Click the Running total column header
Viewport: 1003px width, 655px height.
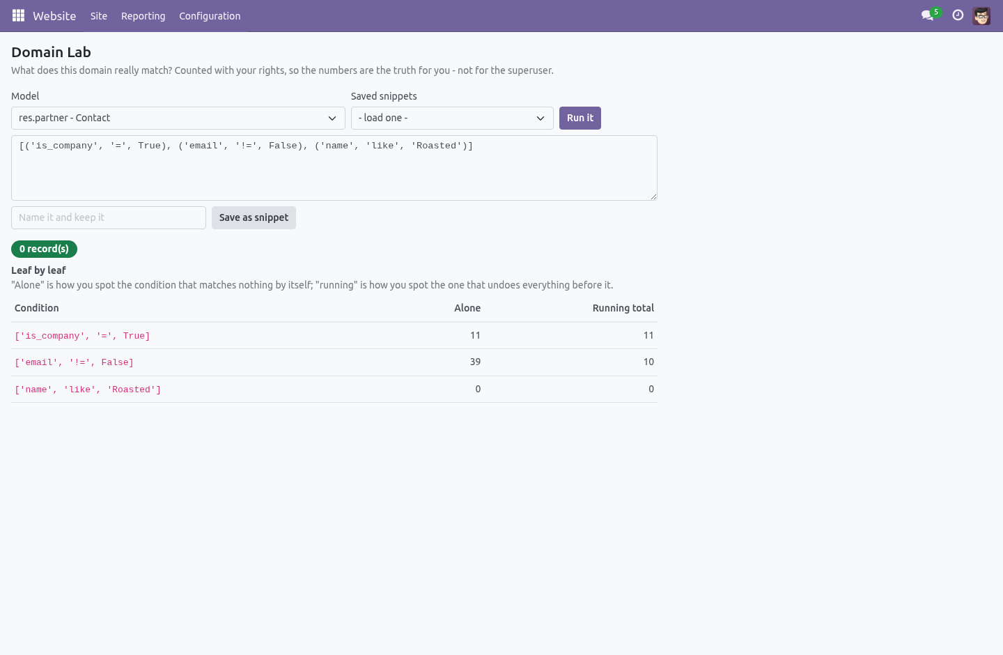click(x=623, y=308)
